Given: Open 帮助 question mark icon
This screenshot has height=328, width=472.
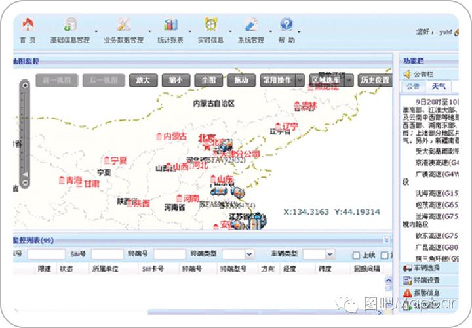Looking at the screenshot, I should click(286, 24).
